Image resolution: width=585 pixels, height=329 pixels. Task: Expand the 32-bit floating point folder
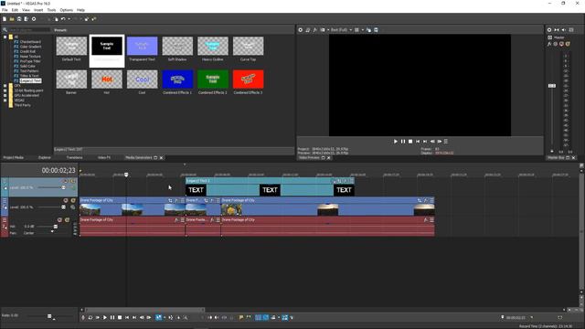(5, 90)
